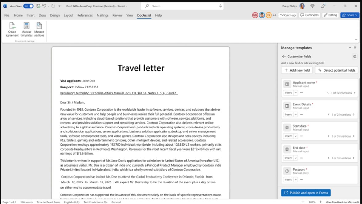Switch to Editing mode
The width and height of the screenshot is (362, 204).
click(330, 15)
